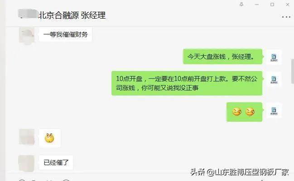
Task: Click the contact's wide-eyed emoji reply
Action: (x=49, y=138)
